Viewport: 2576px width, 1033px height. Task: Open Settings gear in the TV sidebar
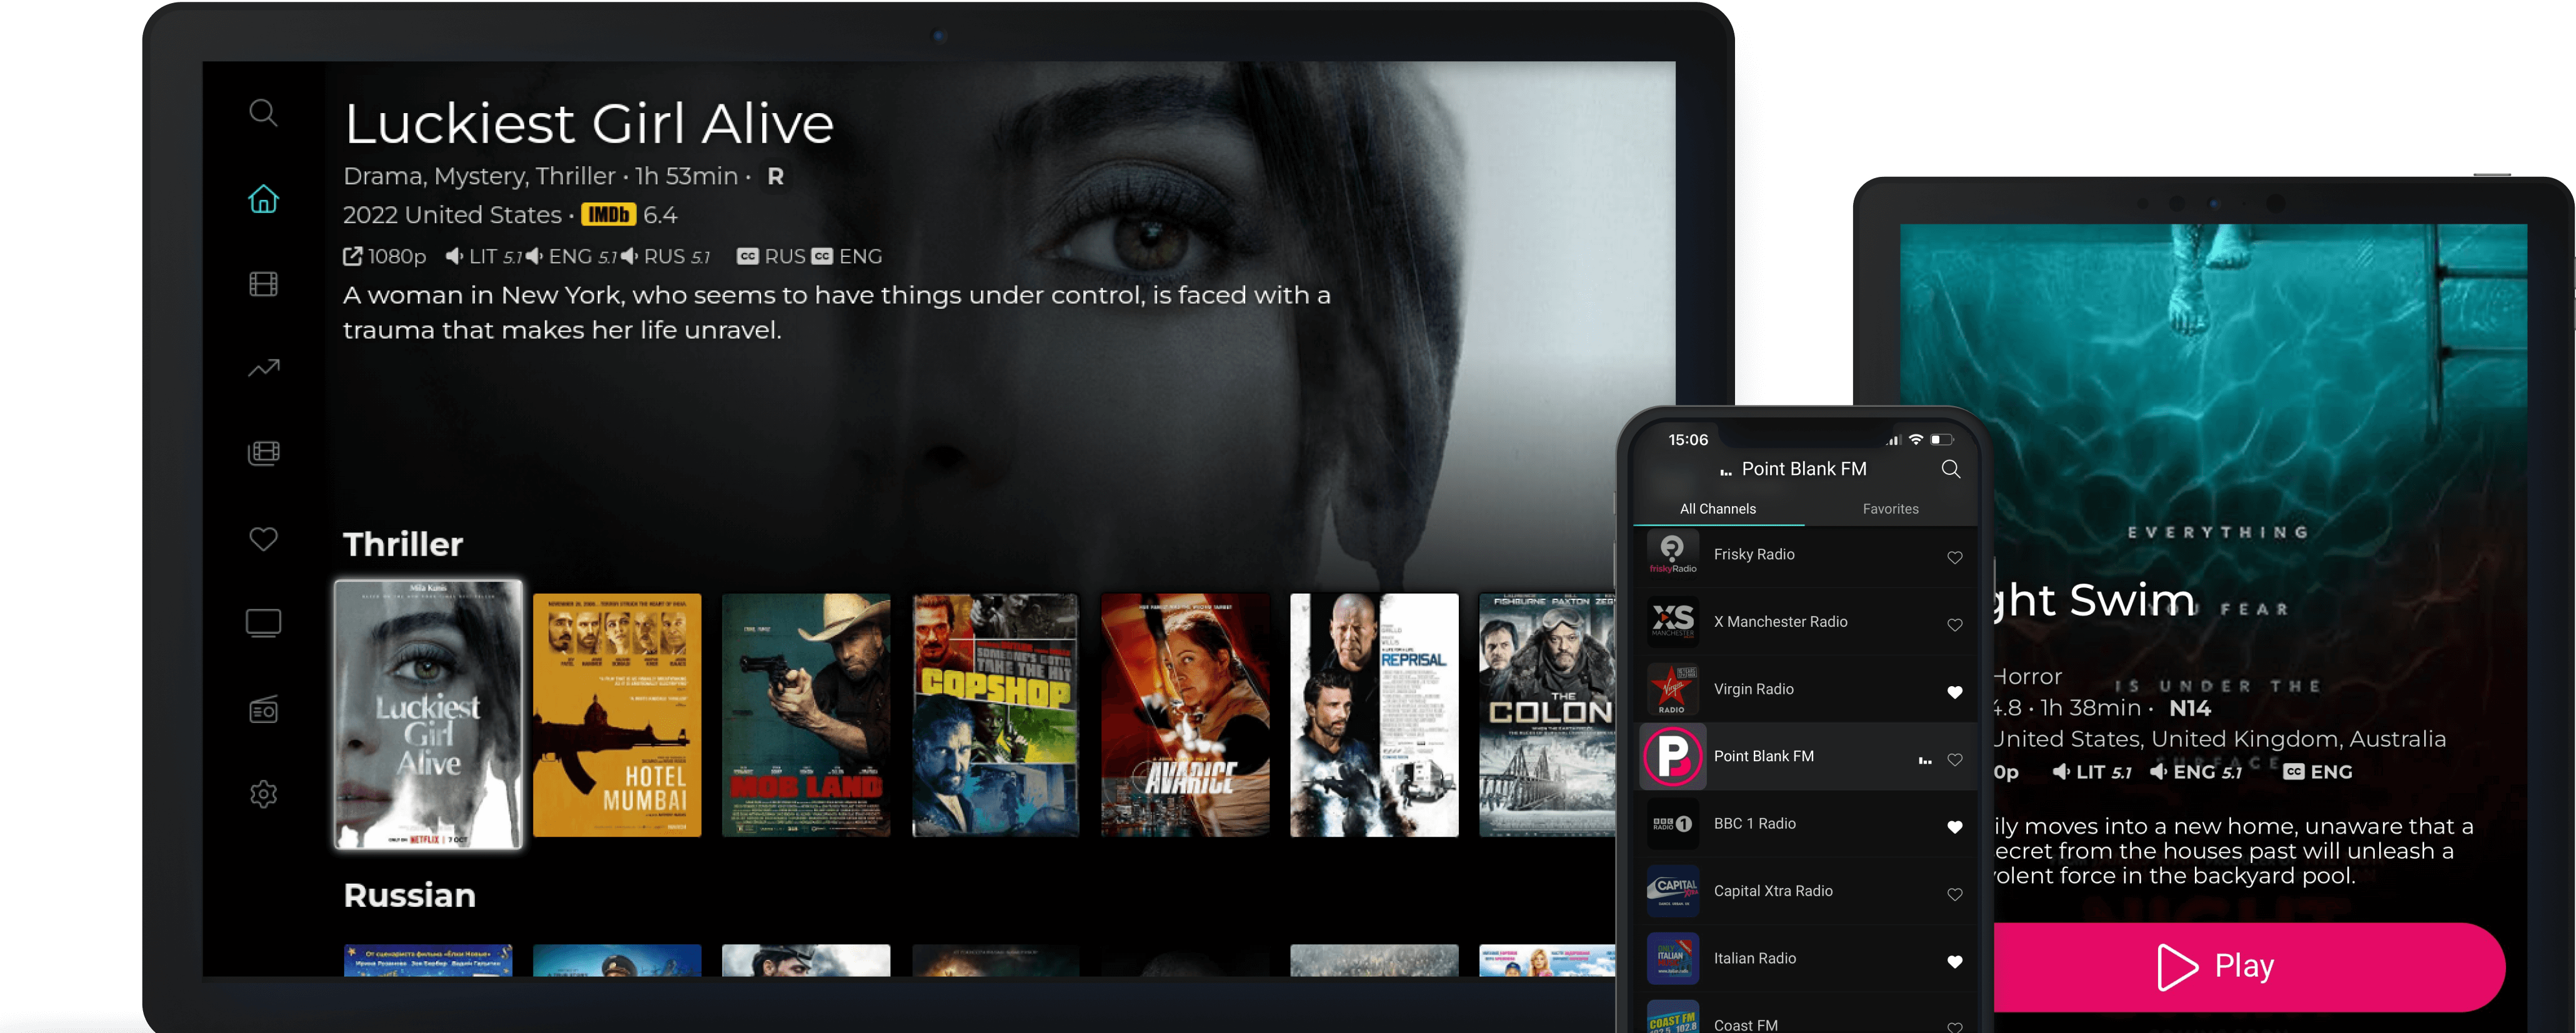click(x=263, y=794)
